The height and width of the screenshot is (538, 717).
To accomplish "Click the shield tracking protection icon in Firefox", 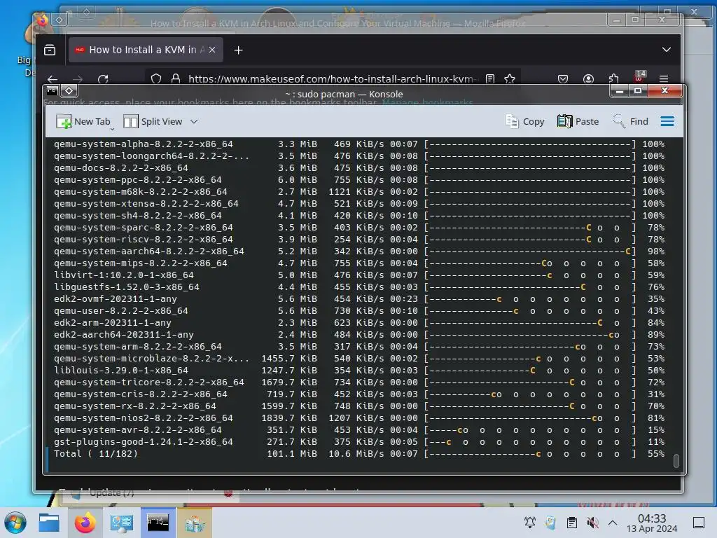I will pos(156,78).
